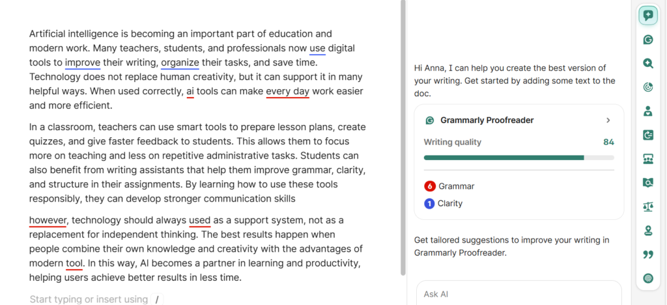Open the group audience icon in sidebar
This screenshot has height=305, width=667.
click(x=647, y=159)
